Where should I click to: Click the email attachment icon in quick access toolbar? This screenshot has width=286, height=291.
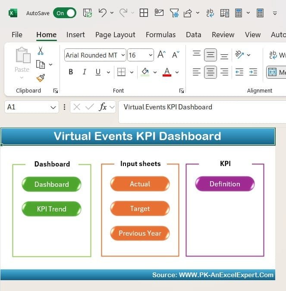[x=159, y=13]
